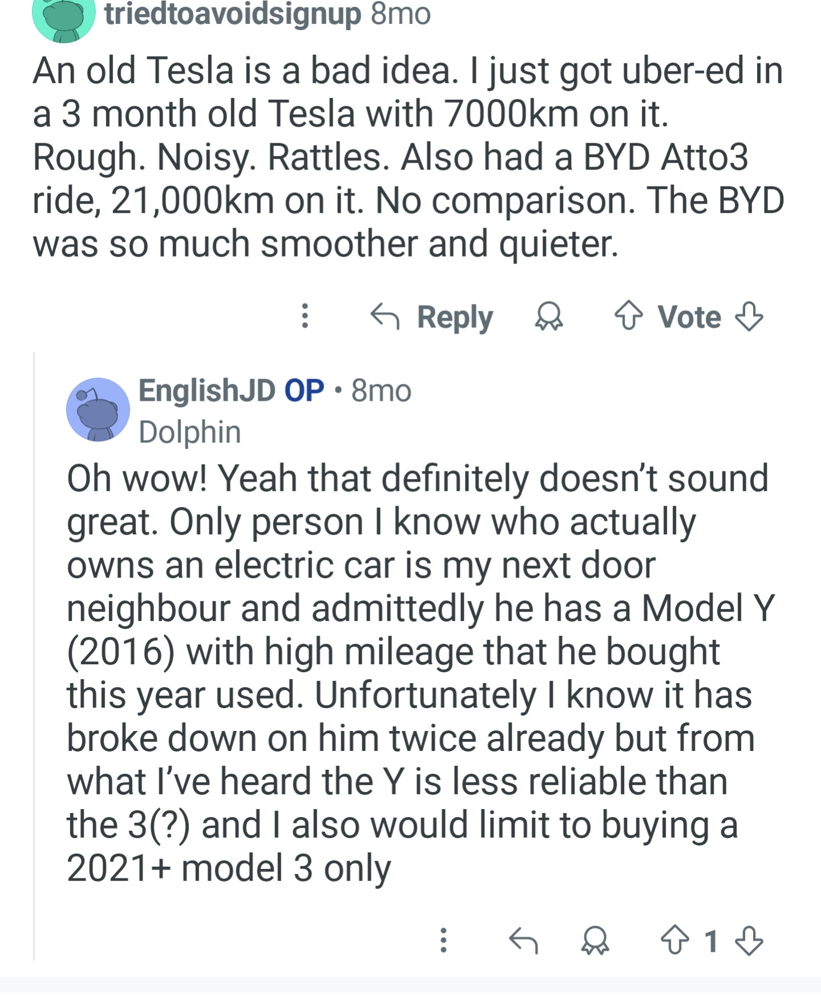Tap the reply arrow icon beside Reply
This screenshot has height=995, width=821.
pyautogui.click(x=385, y=316)
